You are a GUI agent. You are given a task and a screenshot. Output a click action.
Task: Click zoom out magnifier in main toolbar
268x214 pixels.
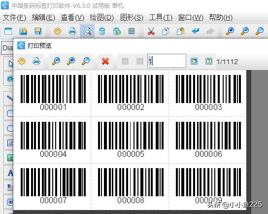click(x=244, y=31)
